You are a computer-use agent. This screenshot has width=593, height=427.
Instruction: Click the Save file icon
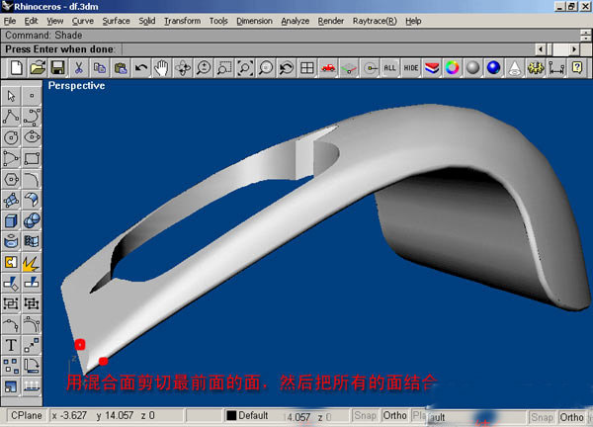58,67
